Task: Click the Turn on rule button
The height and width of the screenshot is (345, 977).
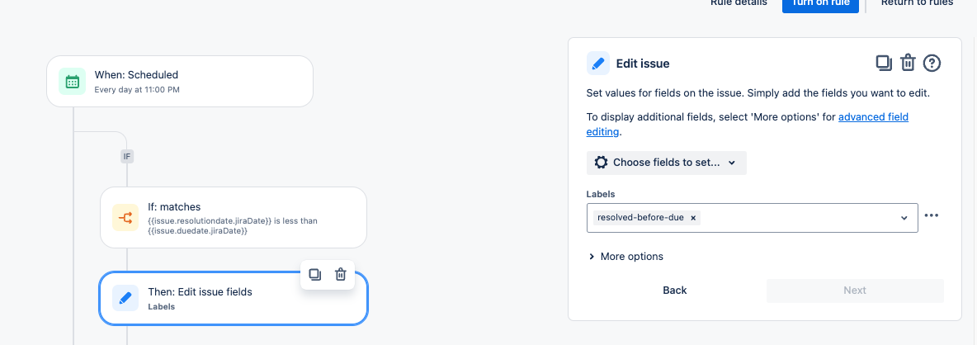Action: pos(820,3)
